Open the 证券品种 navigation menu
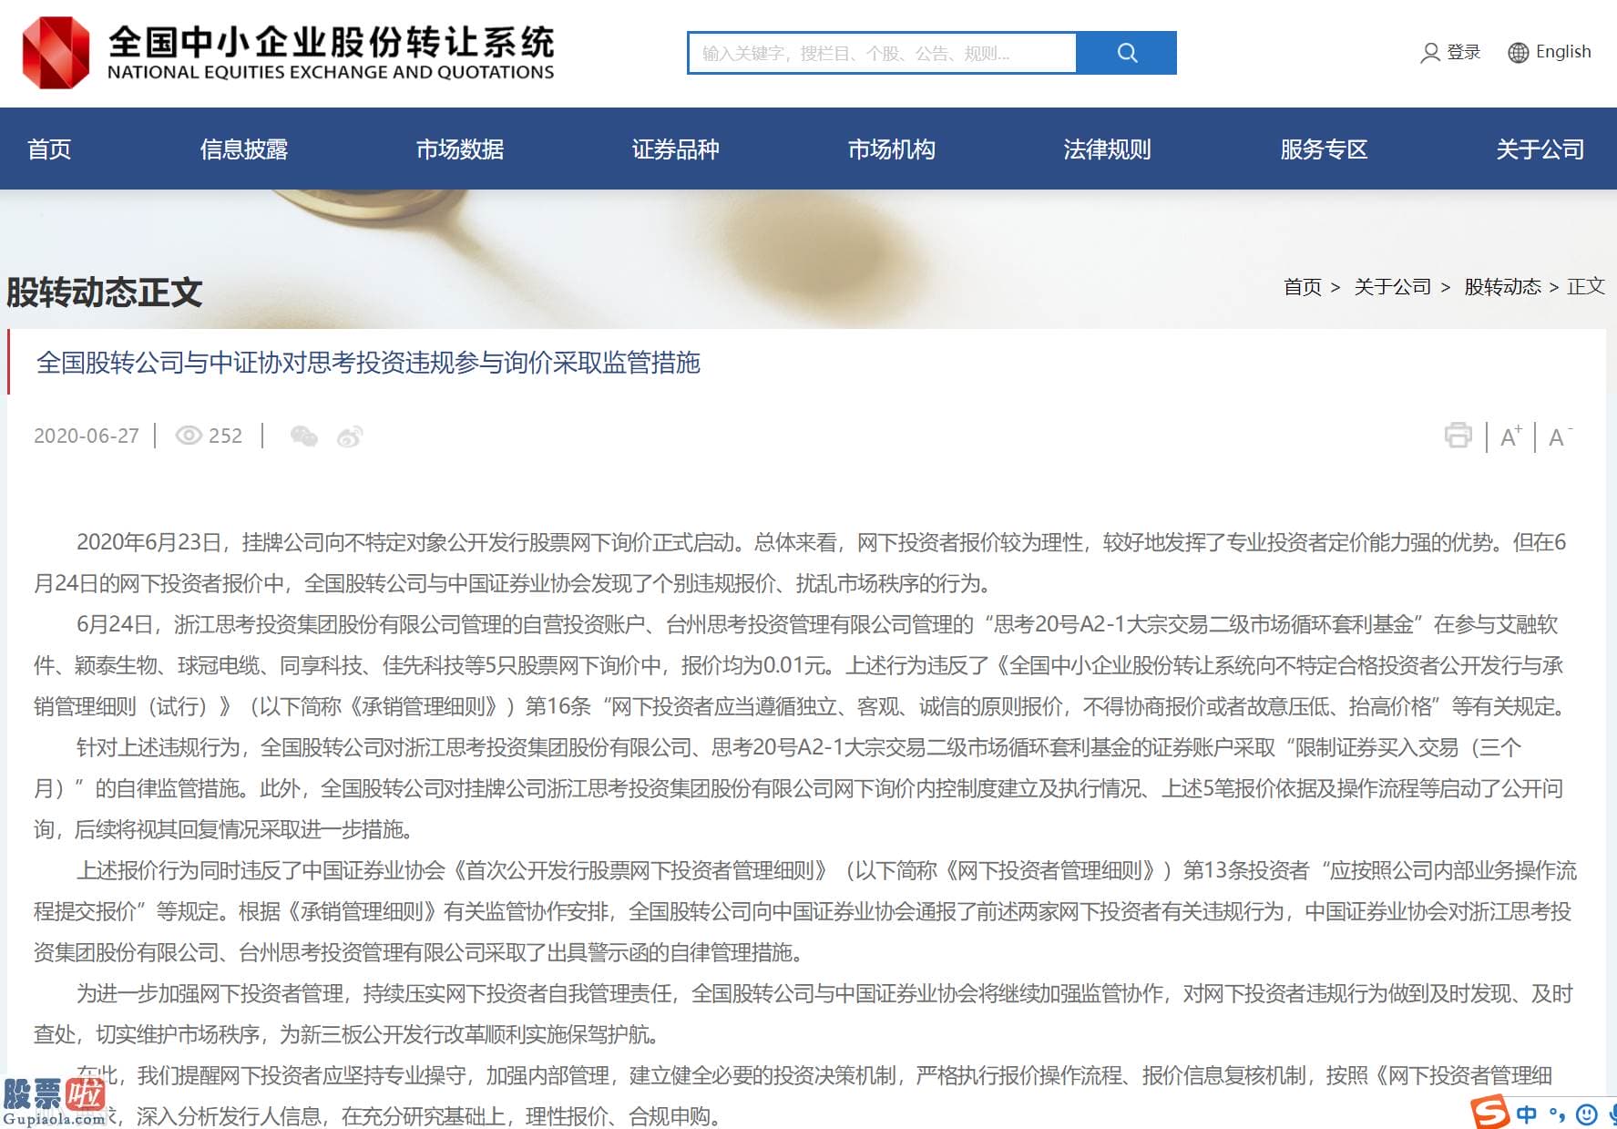Screen dimensions: 1617x1129 pos(676,149)
